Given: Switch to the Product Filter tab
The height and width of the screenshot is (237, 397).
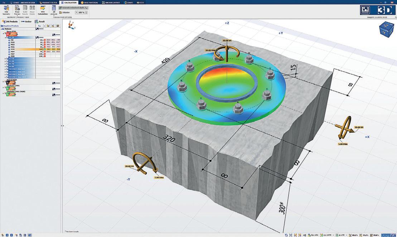Looking at the screenshot, I should [48, 3].
